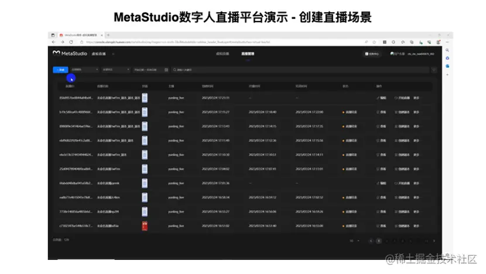Viewport: 486px width, 274px height.
Task: Reload the page with the refresh icon
Action: (71, 42)
